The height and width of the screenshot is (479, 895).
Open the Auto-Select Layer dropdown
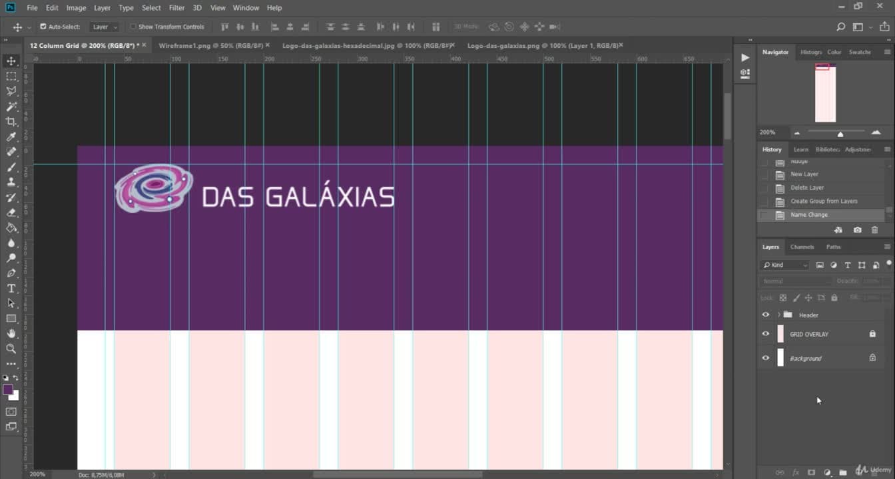pyautogui.click(x=105, y=27)
